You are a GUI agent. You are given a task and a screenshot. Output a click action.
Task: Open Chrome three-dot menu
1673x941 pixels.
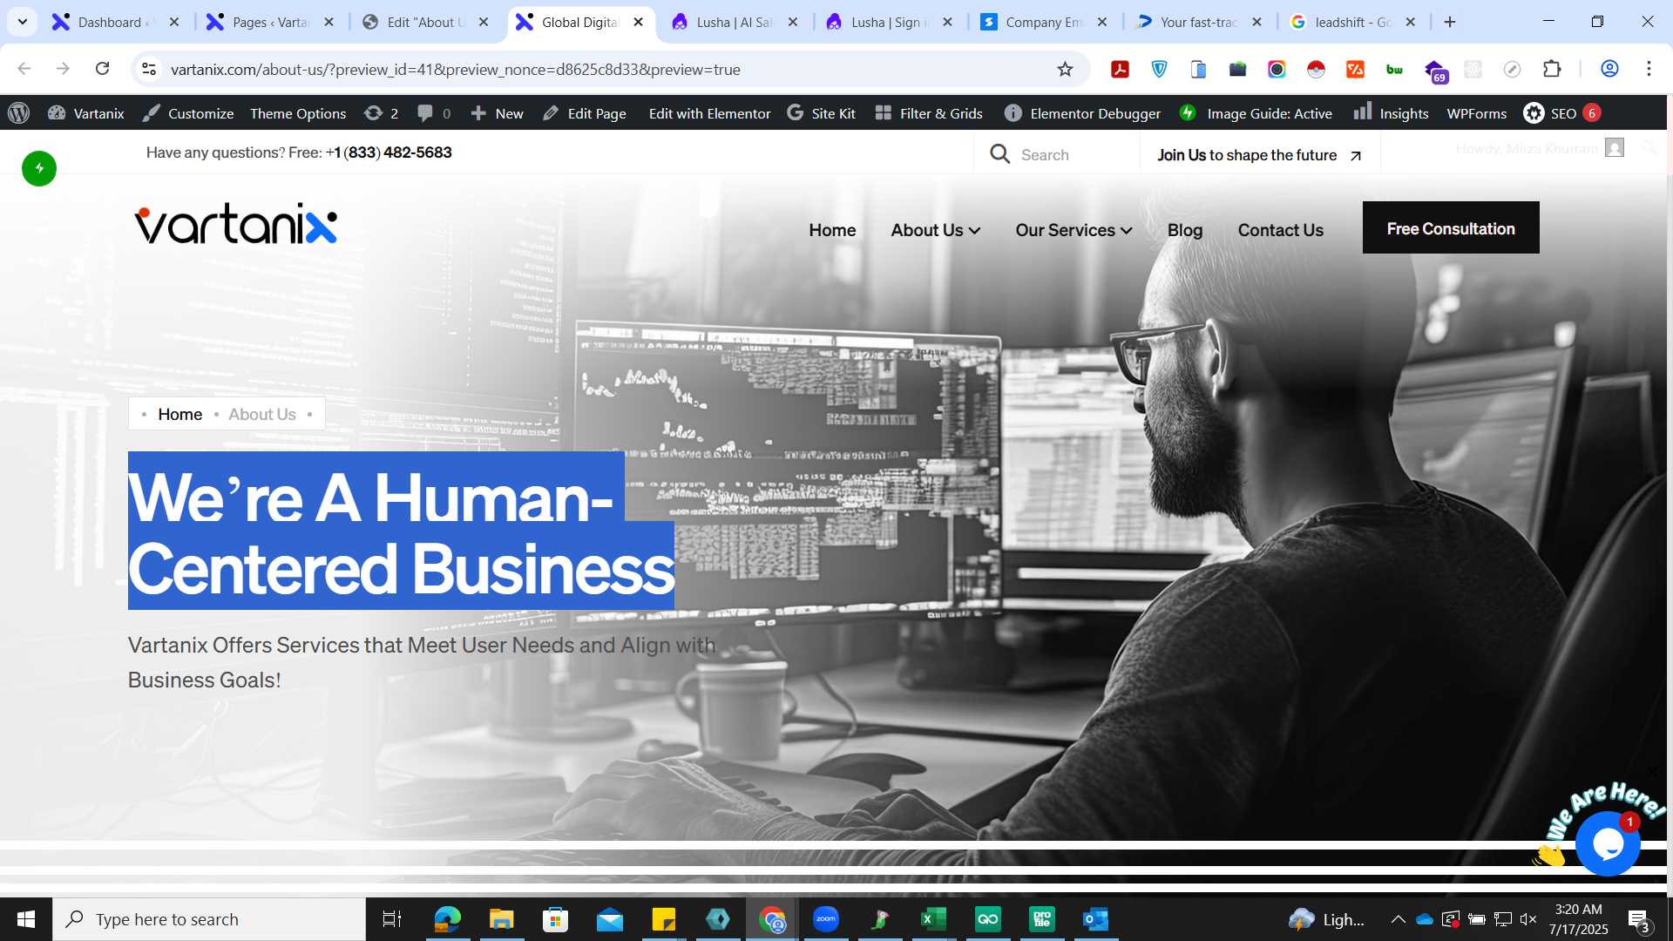(1649, 69)
